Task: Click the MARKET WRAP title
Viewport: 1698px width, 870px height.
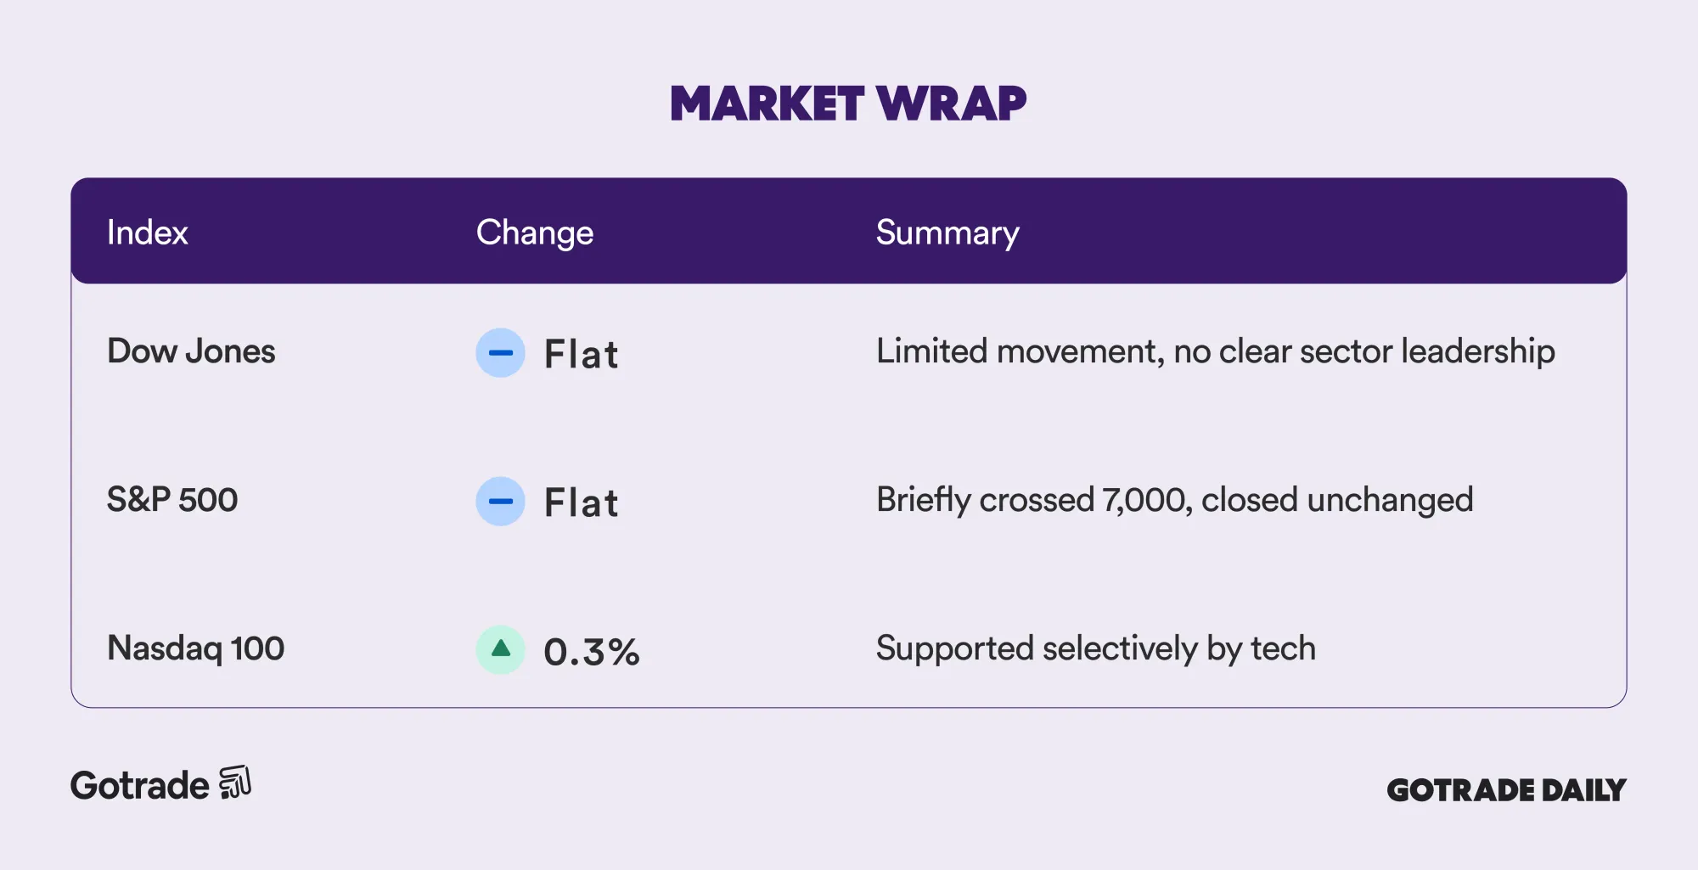Action: [x=848, y=104]
